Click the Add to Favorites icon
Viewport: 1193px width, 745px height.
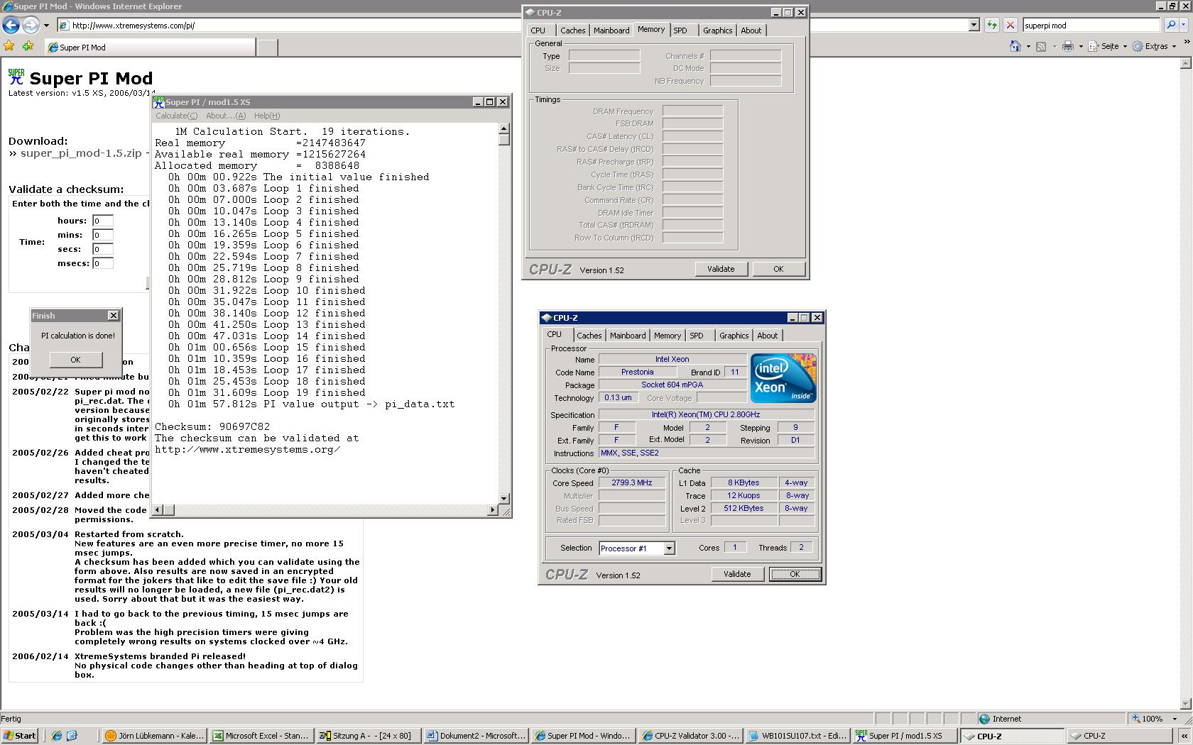[x=28, y=46]
